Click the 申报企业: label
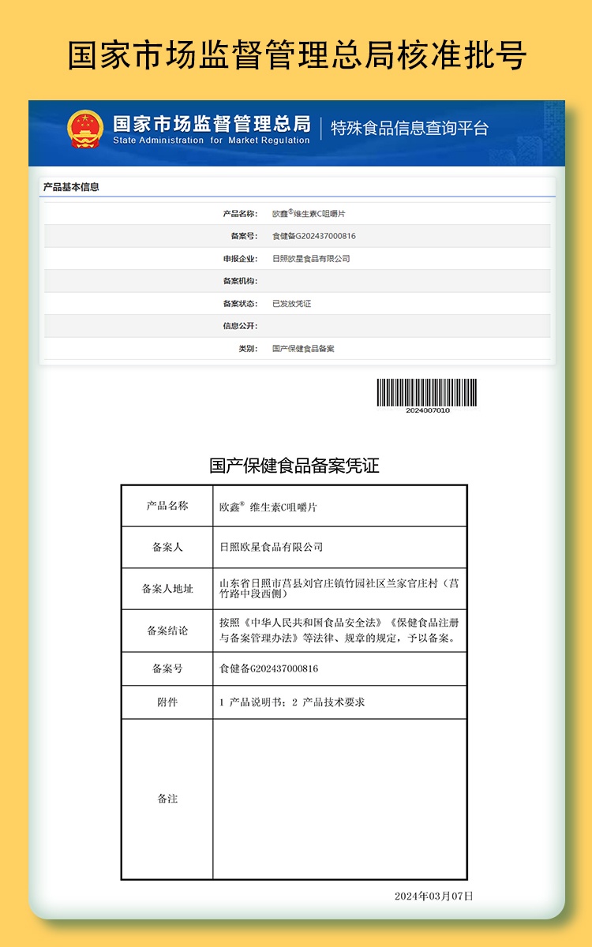Image resolution: width=592 pixels, height=947 pixels. pyautogui.click(x=240, y=258)
